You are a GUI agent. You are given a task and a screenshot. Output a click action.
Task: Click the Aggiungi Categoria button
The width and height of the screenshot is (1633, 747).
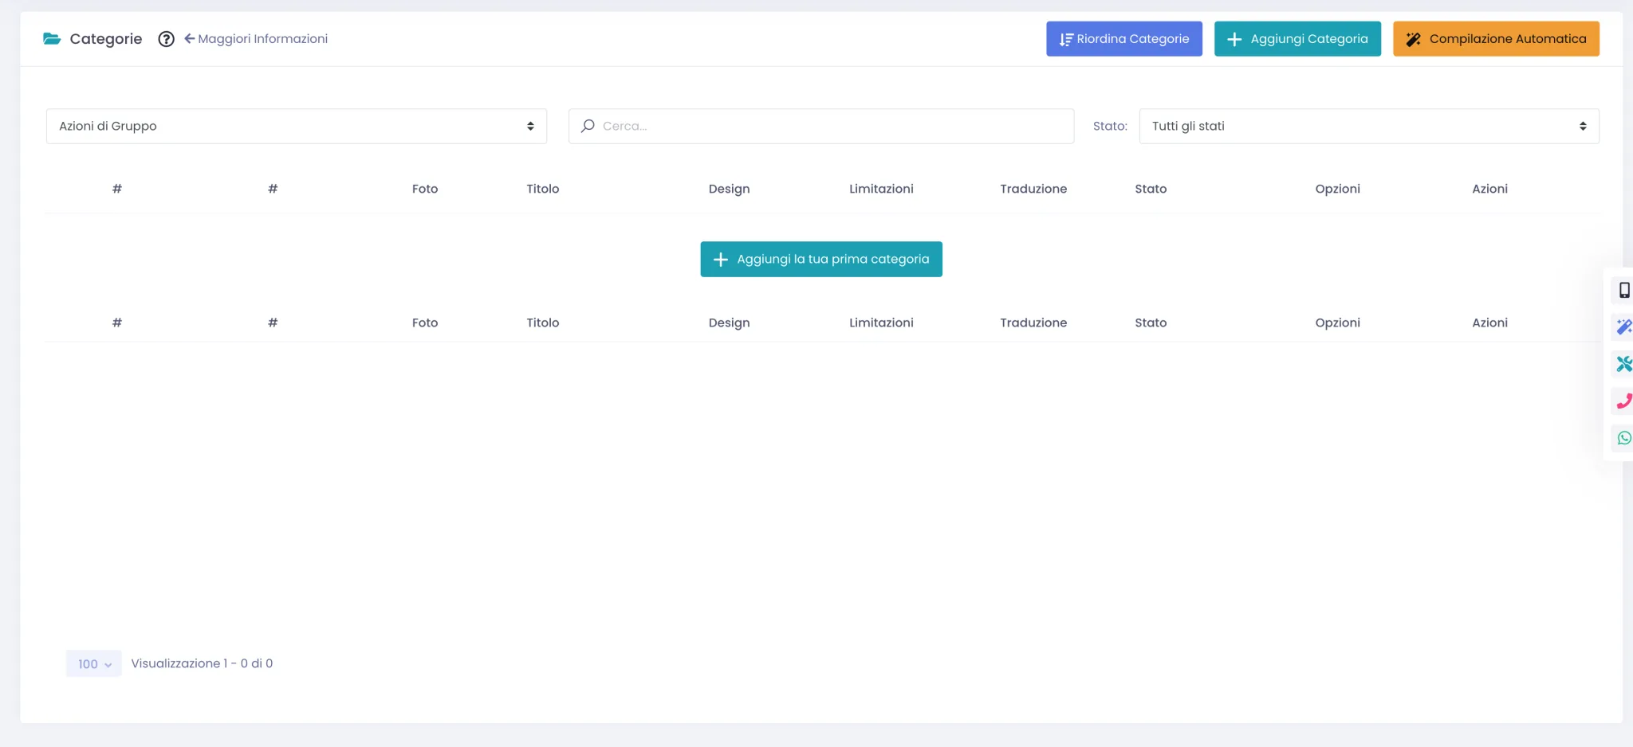[x=1297, y=39]
